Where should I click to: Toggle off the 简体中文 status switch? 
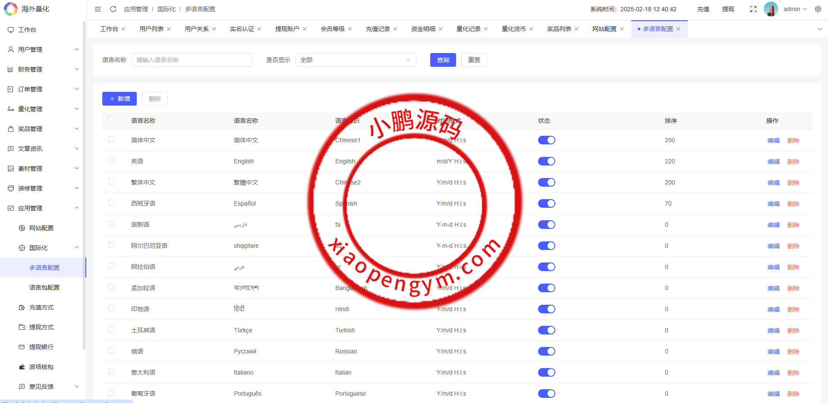tap(546, 140)
